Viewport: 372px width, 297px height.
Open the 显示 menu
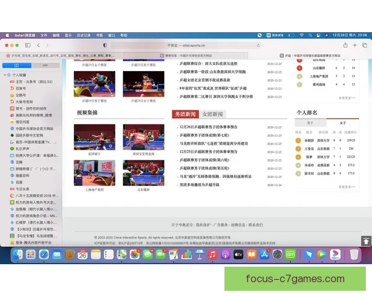[68, 35]
